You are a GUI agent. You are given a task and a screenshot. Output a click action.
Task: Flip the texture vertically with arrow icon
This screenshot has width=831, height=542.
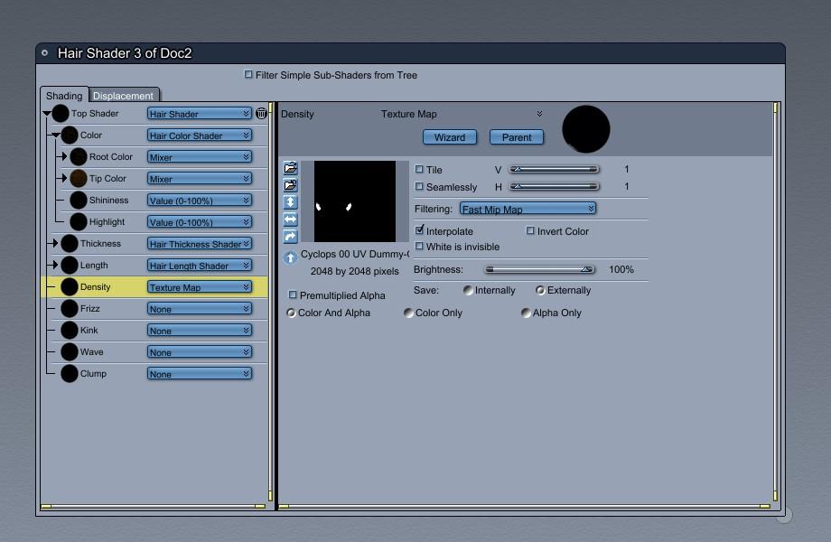point(291,201)
